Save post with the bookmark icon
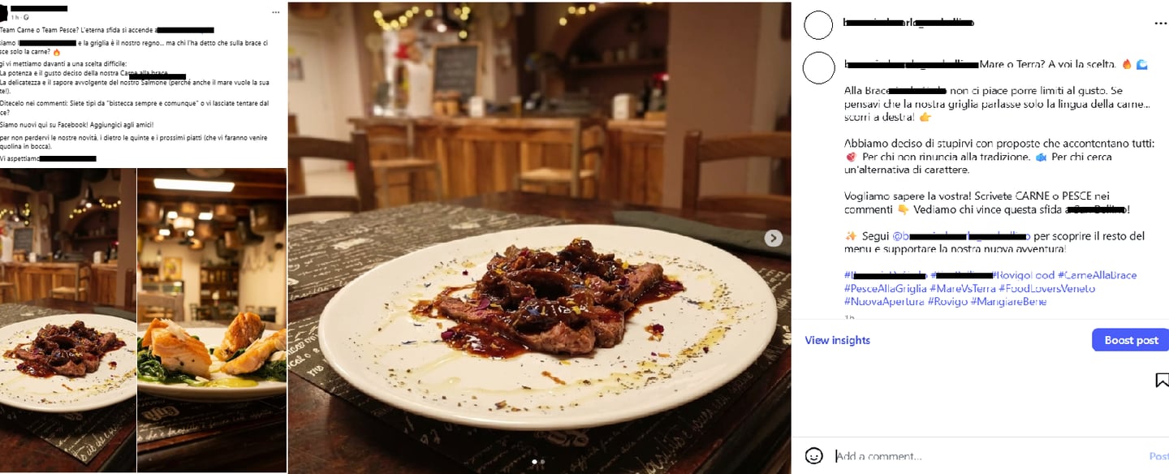The image size is (1169, 474). [1162, 380]
